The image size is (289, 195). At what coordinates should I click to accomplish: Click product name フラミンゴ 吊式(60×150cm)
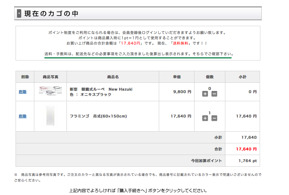98,116
